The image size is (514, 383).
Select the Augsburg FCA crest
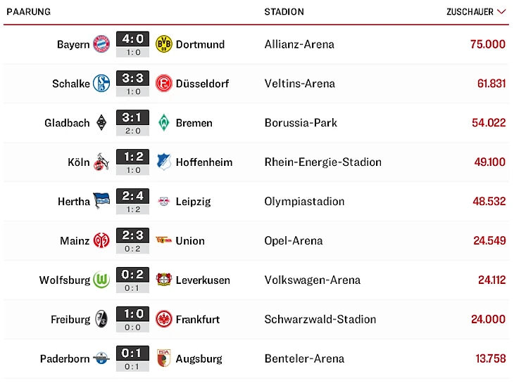click(163, 358)
